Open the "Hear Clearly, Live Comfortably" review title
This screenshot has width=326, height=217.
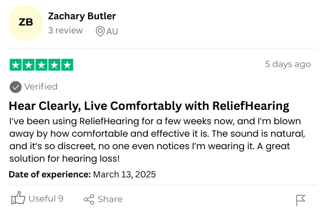pos(149,105)
